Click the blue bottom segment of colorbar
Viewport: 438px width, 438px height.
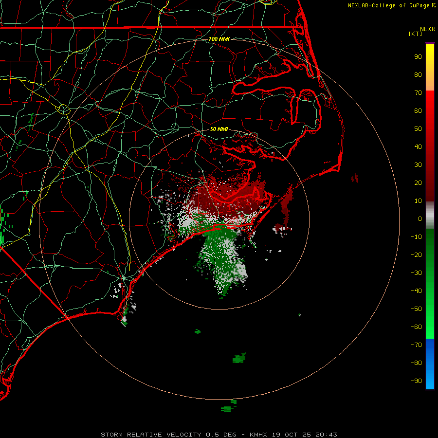[x=430, y=364]
